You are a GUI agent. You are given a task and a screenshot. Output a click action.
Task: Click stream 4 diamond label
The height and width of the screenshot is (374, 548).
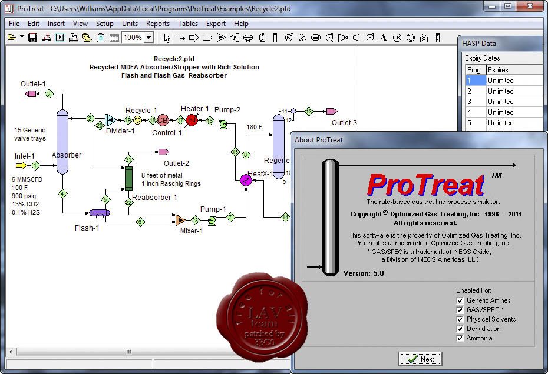pos(62,194)
